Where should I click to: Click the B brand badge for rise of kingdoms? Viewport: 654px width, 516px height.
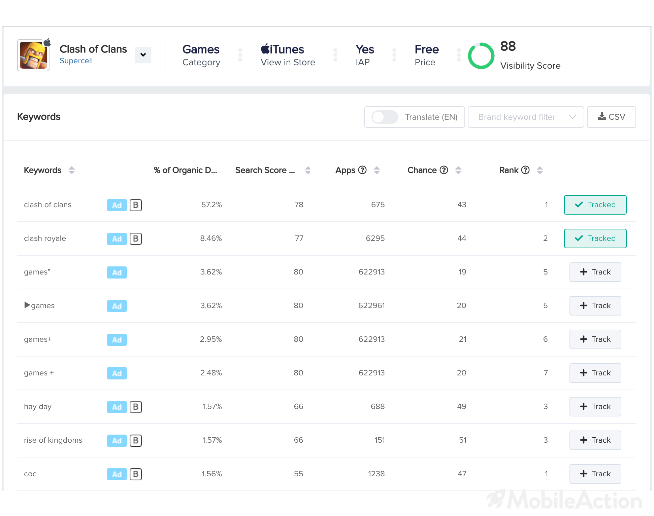(x=136, y=440)
